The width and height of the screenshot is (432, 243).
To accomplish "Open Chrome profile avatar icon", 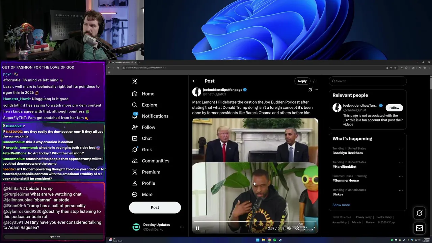I will pyautogui.click(x=424, y=68).
